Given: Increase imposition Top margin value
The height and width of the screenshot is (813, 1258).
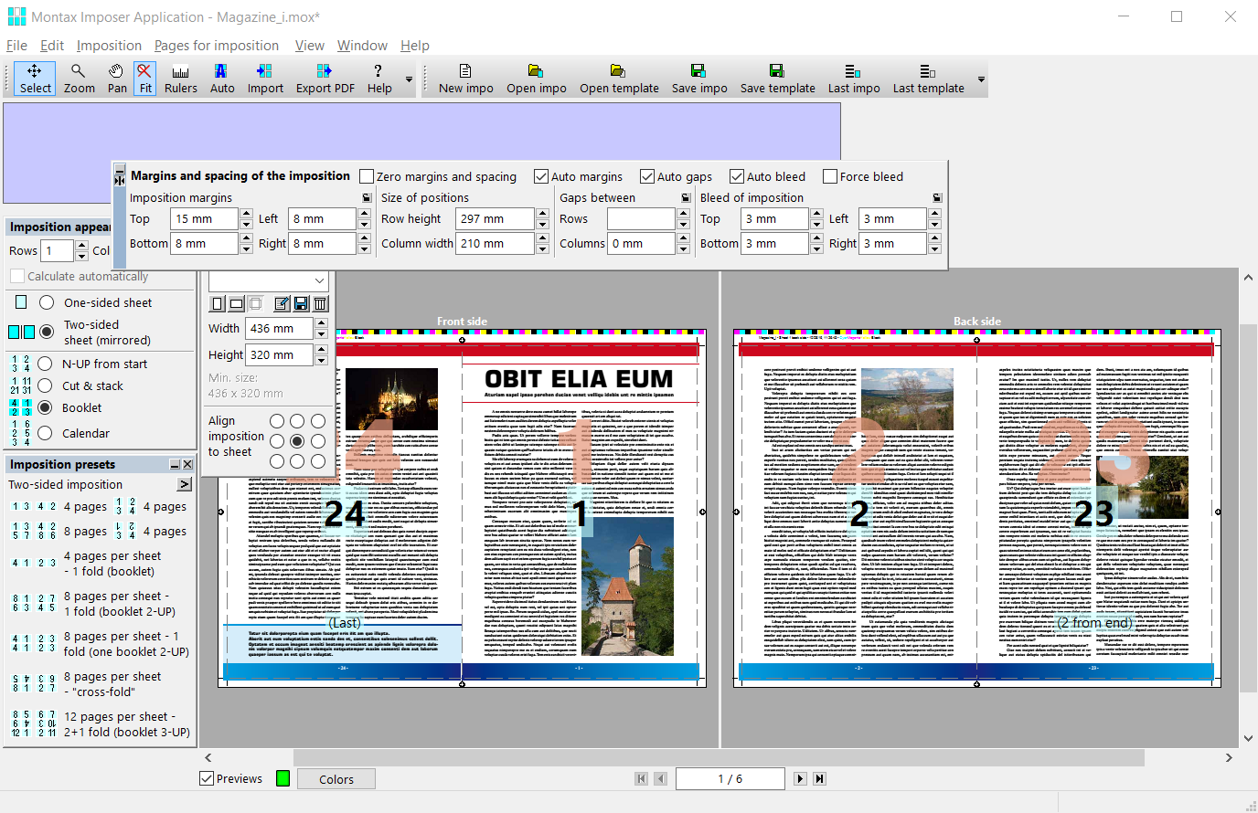Looking at the screenshot, I should (246, 214).
